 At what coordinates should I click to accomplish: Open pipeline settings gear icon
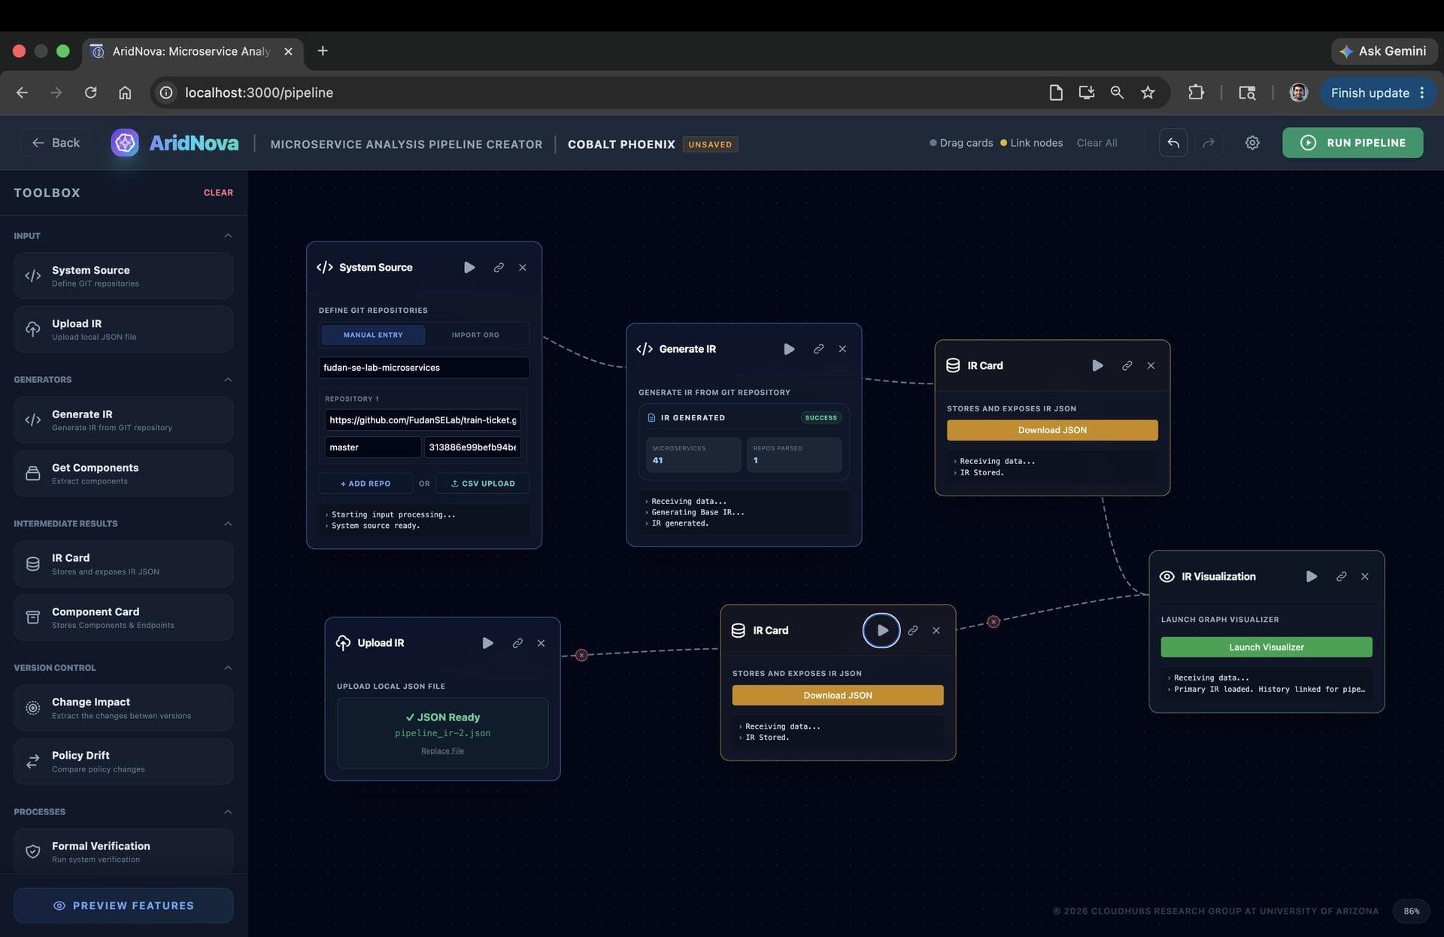pos(1252,143)
